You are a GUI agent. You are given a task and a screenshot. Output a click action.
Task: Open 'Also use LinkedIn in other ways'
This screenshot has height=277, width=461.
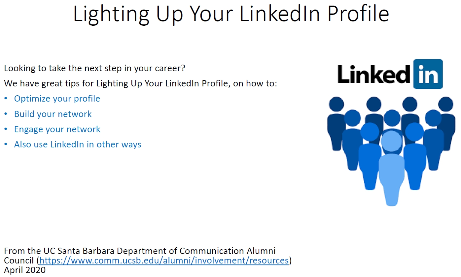coord(78,144)
